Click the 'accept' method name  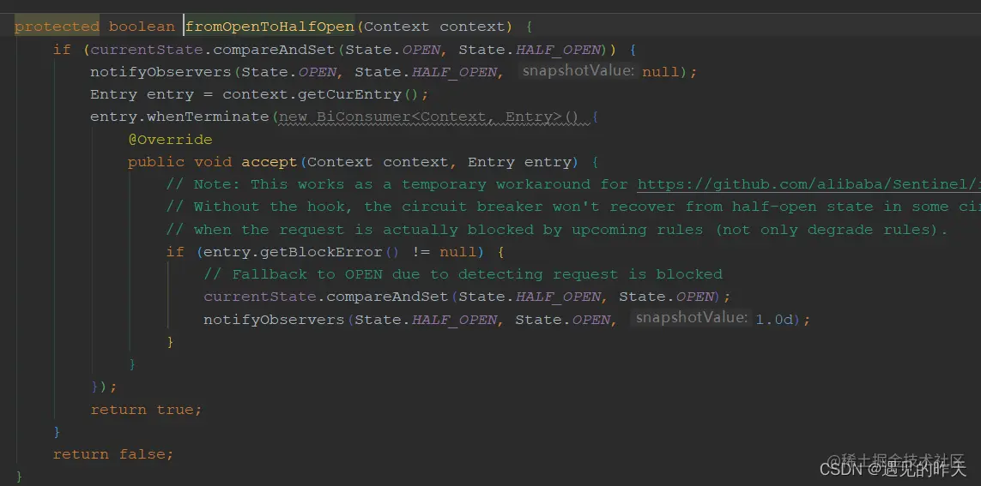[x=269, y=162]
